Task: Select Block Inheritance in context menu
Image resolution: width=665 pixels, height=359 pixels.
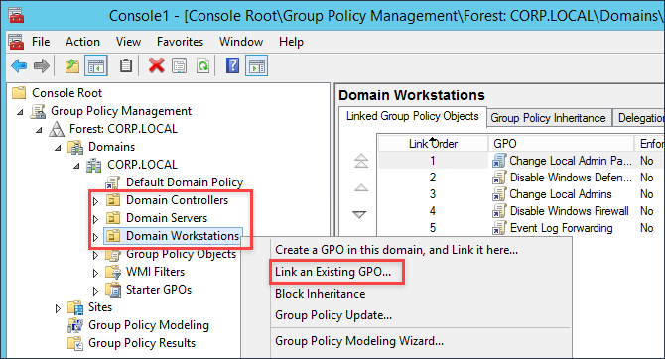Action: tap(321, 294)
